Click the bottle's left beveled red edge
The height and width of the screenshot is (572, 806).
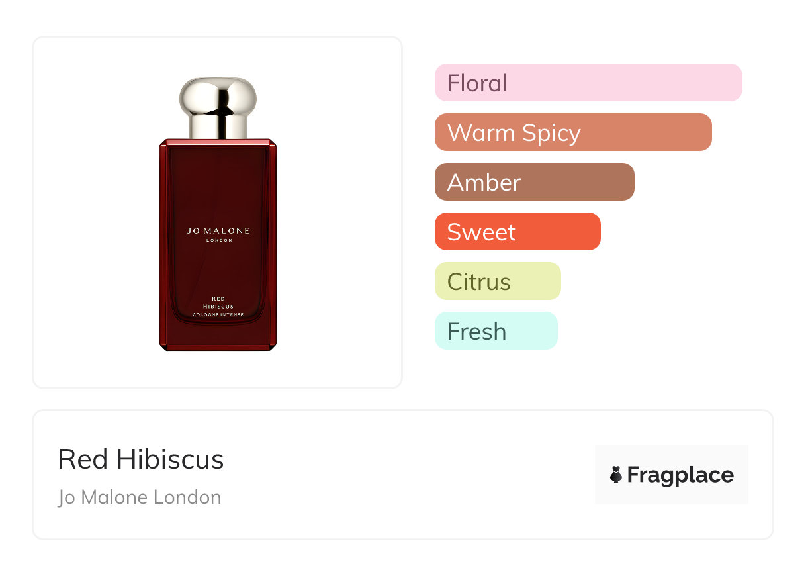point(163,244)
